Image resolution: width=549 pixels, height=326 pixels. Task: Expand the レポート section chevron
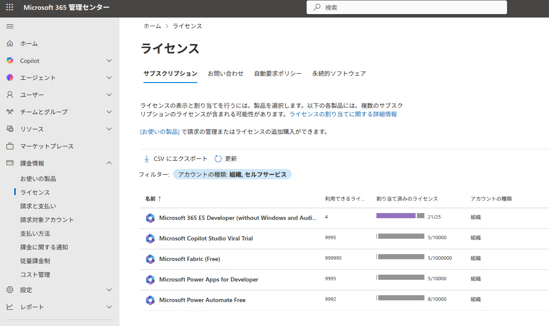(x=109, y=307)
